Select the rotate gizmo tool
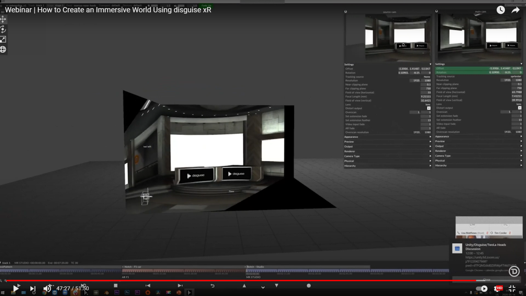 (x=3, y=29)
